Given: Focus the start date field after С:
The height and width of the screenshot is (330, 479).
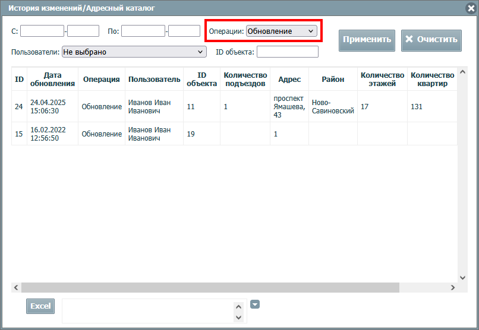Looking at the screenshot, I should pyautogui.click(x=42, y=31).
